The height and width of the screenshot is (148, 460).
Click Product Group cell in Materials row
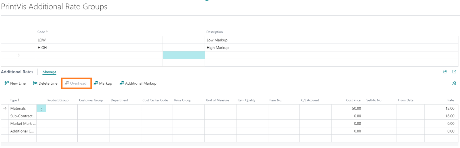[x=62, y=108]
